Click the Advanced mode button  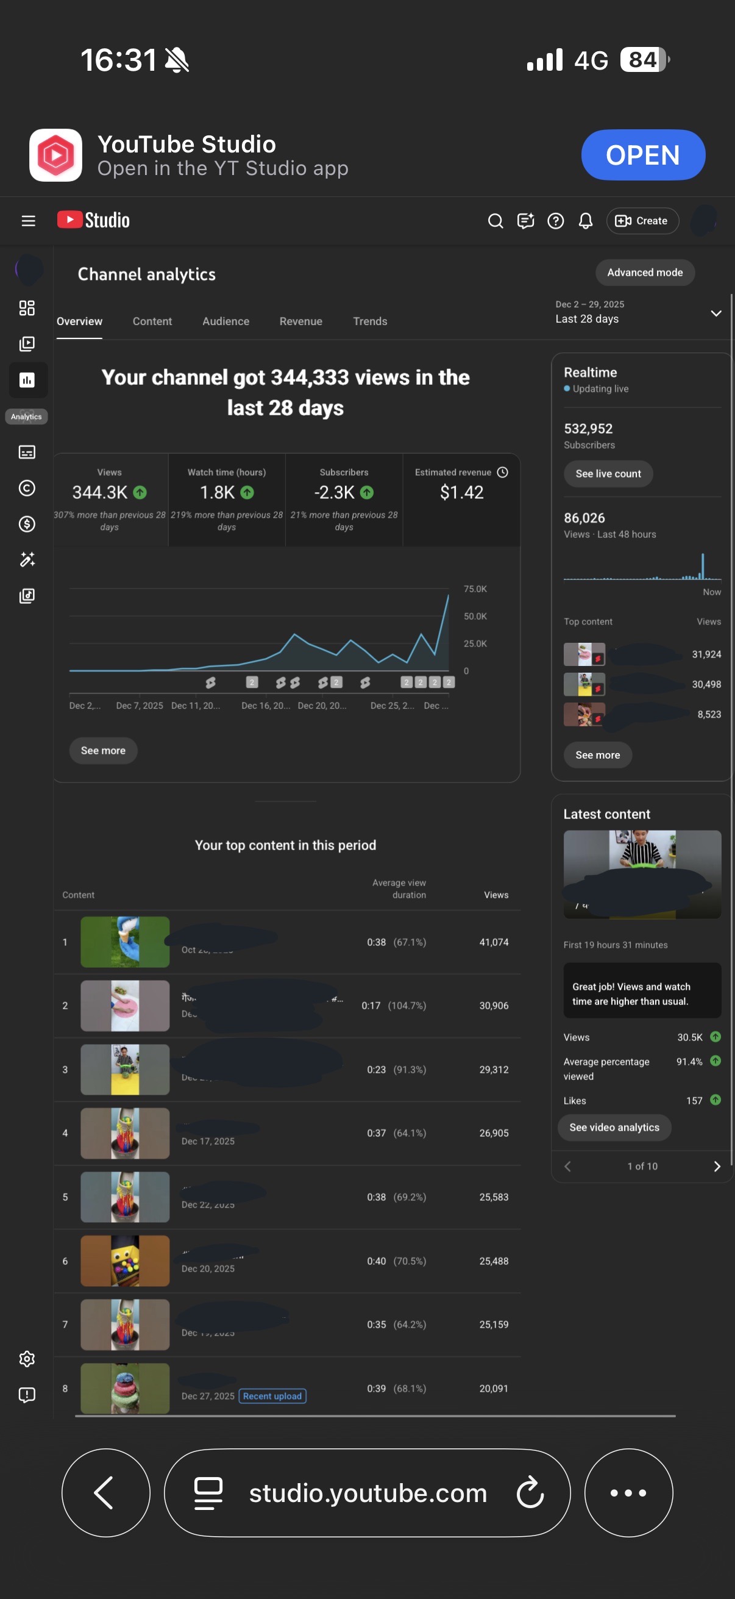point(644,273)
